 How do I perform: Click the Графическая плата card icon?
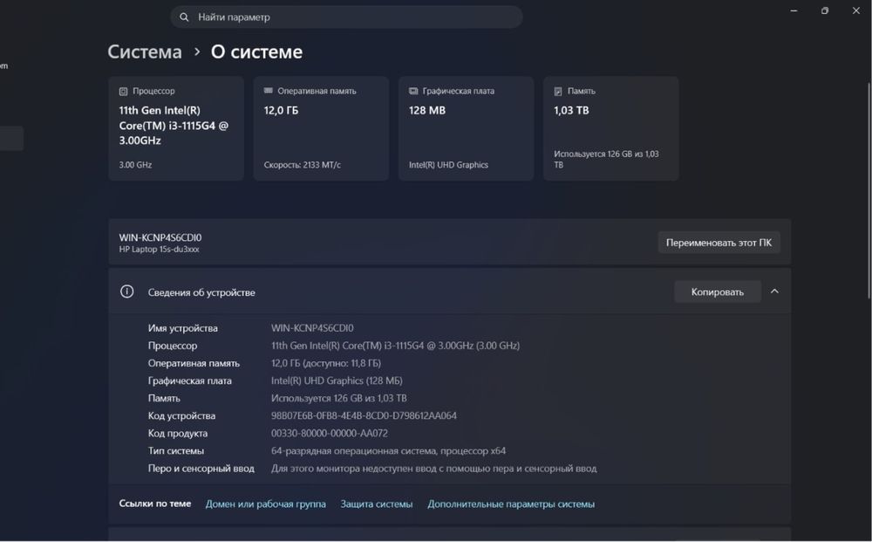click(413, 91)
